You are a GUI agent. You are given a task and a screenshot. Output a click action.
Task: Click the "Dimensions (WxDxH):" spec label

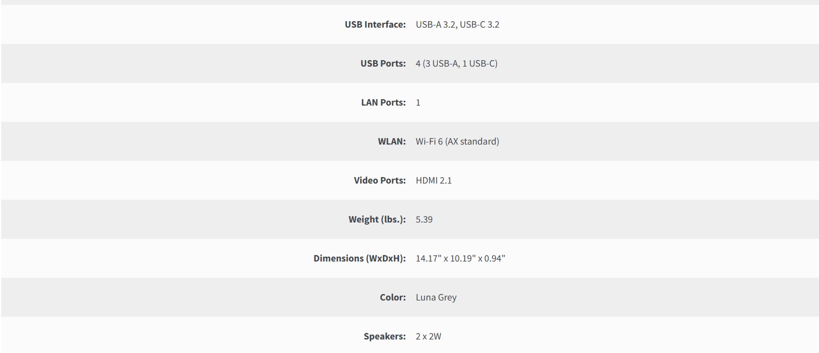point(359,258)
